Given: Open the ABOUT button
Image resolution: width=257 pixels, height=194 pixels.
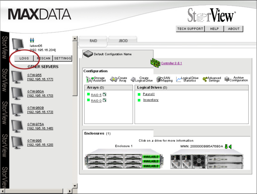Looking at the screenshot, I should (234, 29).
